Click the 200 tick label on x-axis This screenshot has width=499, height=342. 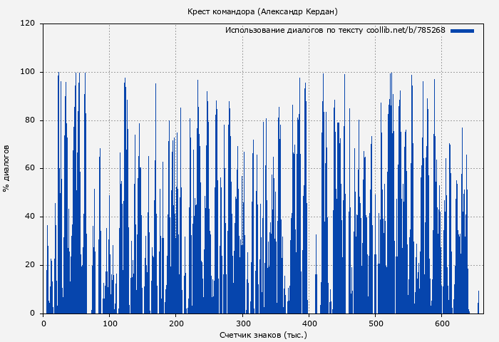point(176,323)
